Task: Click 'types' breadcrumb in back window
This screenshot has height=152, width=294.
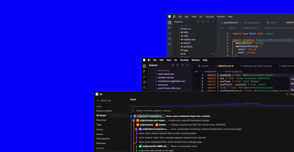Action: pos(232,28)
